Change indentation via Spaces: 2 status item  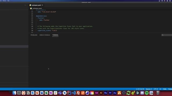(149, 89)
